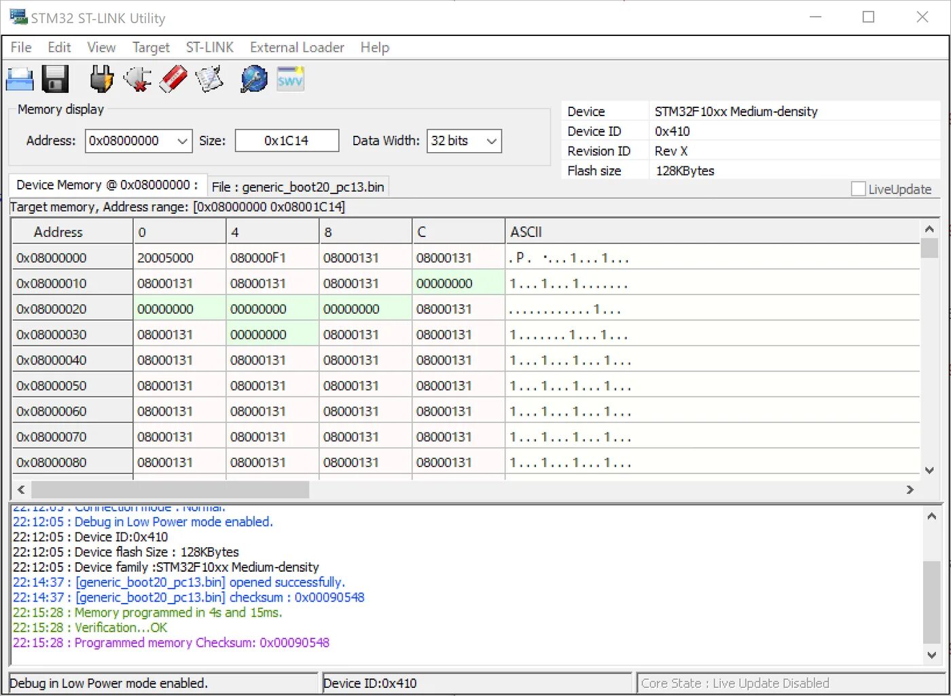Open the Edit menu
Viewport: 951px width, 696px height.
coord(59,48)
